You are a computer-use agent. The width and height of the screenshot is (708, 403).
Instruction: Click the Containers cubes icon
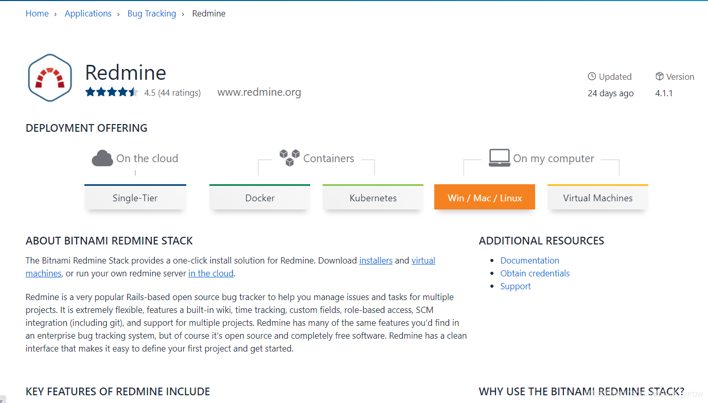pos(289,157)
